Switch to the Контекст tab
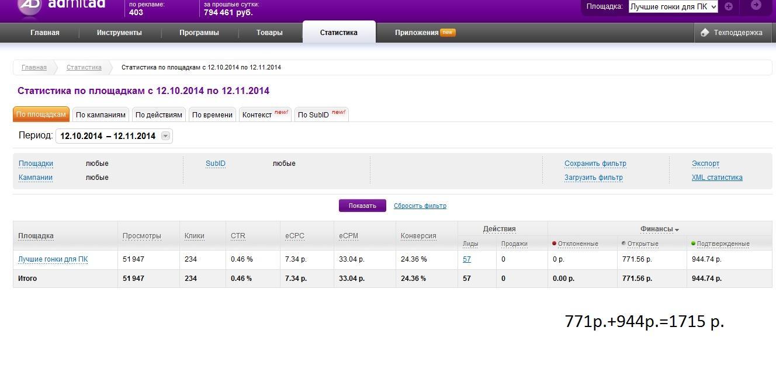 pyautogui.click(x=265, y=114)
